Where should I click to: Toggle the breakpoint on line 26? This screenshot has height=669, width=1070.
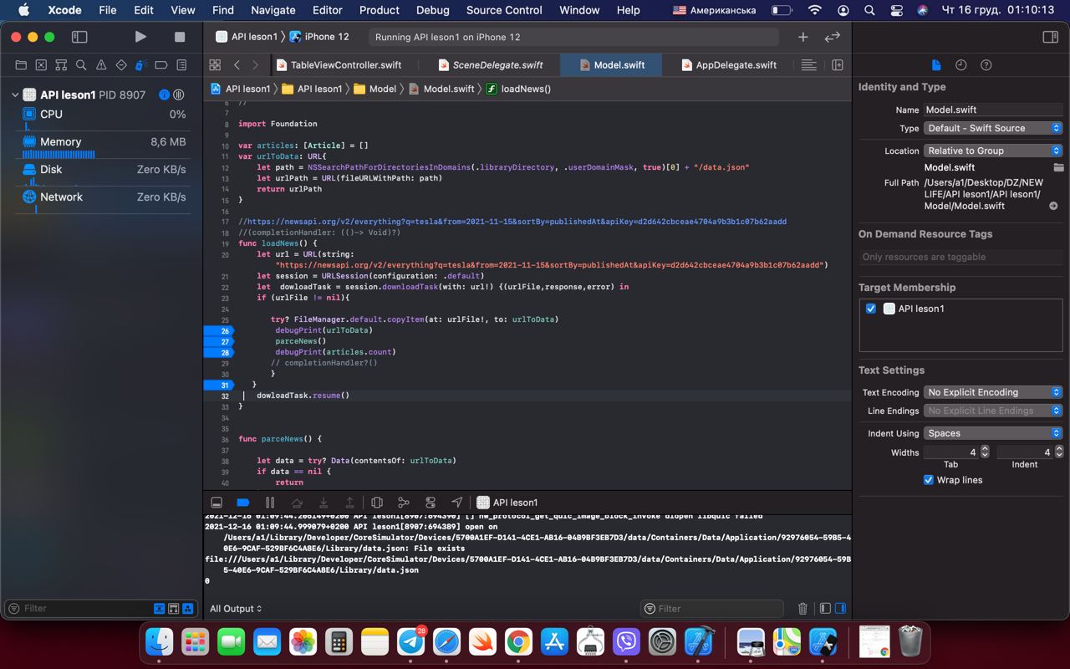click(x=219, y=330)
